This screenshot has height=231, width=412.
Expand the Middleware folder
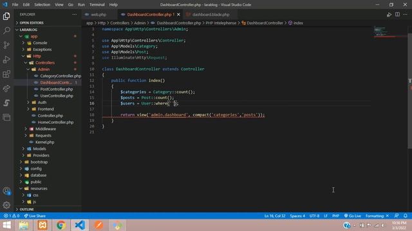click(x=46, y=129)
